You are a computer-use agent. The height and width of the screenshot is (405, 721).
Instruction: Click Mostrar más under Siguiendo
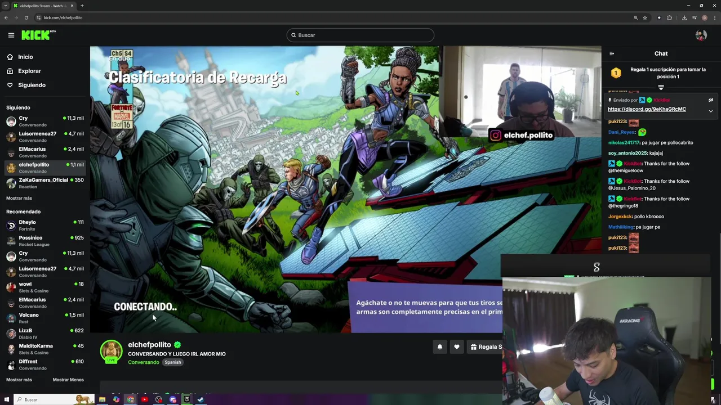pyautogui.click(x=19, y=198)
